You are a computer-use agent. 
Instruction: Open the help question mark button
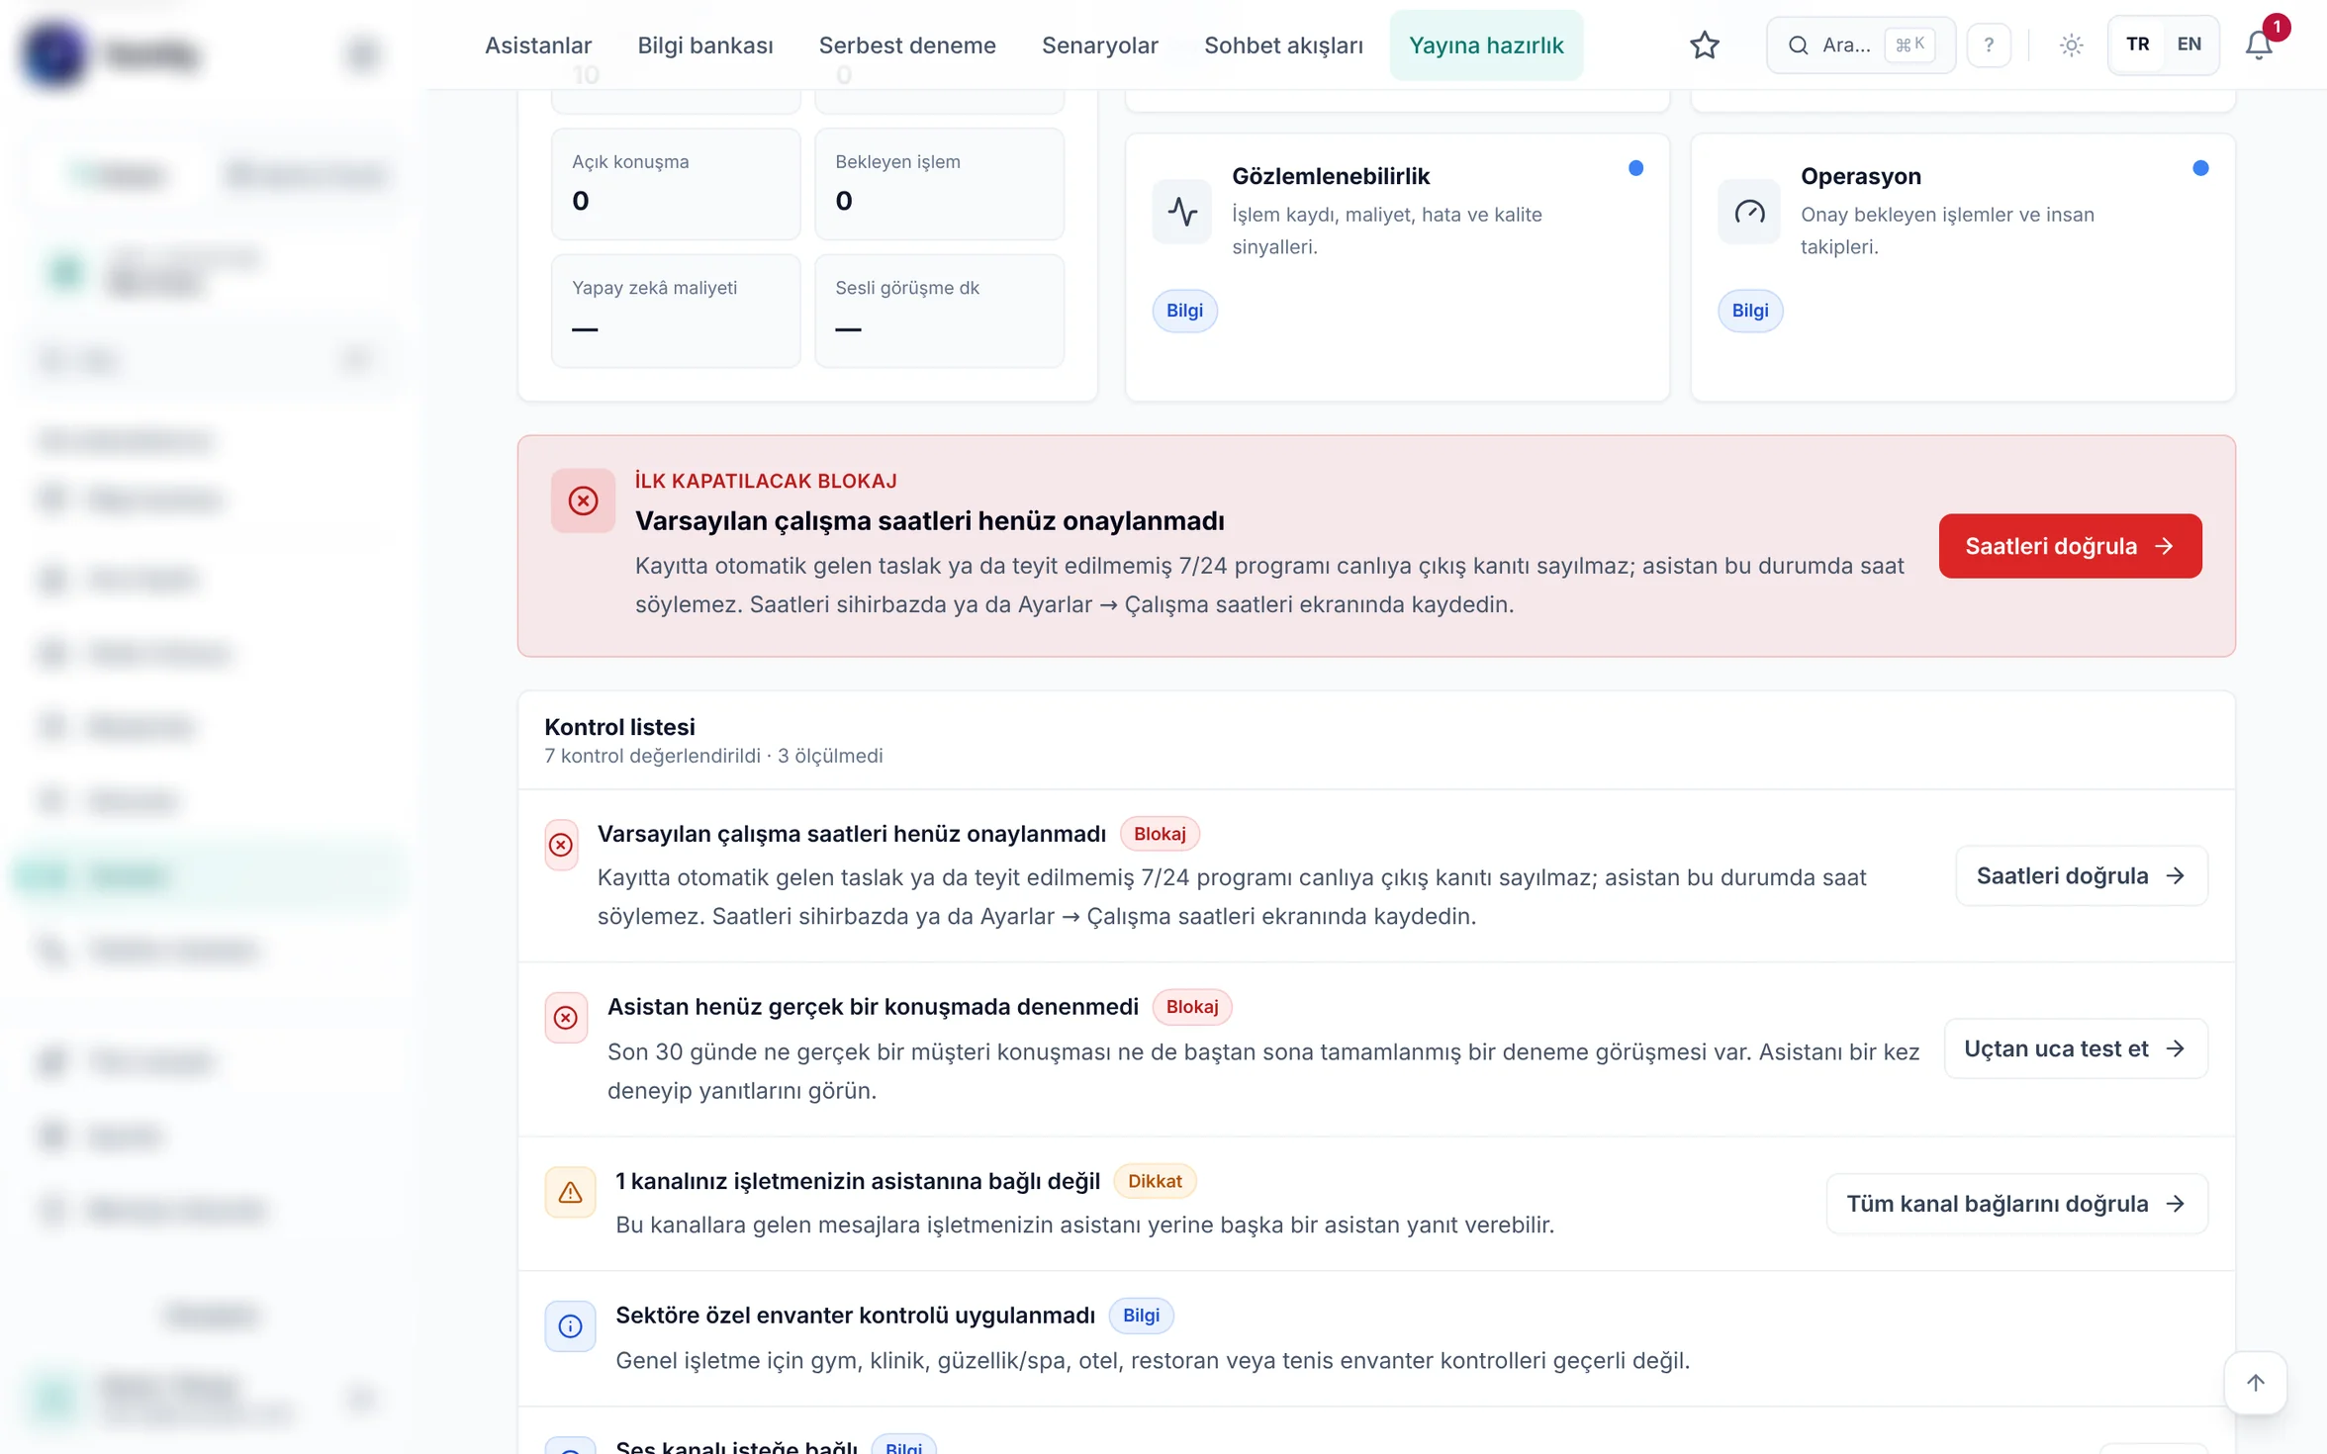1988,45
